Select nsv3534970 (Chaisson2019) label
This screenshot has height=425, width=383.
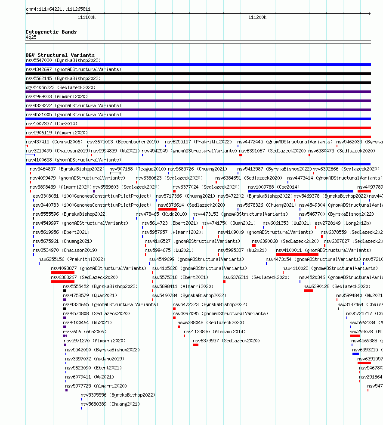[65, 250]
